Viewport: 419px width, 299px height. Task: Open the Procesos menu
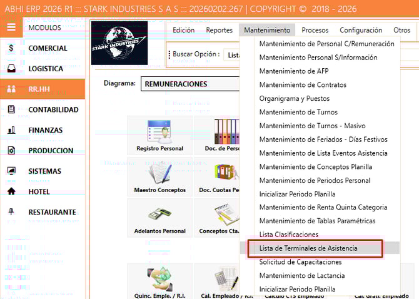pyautogui.click(x=315, y=30)
